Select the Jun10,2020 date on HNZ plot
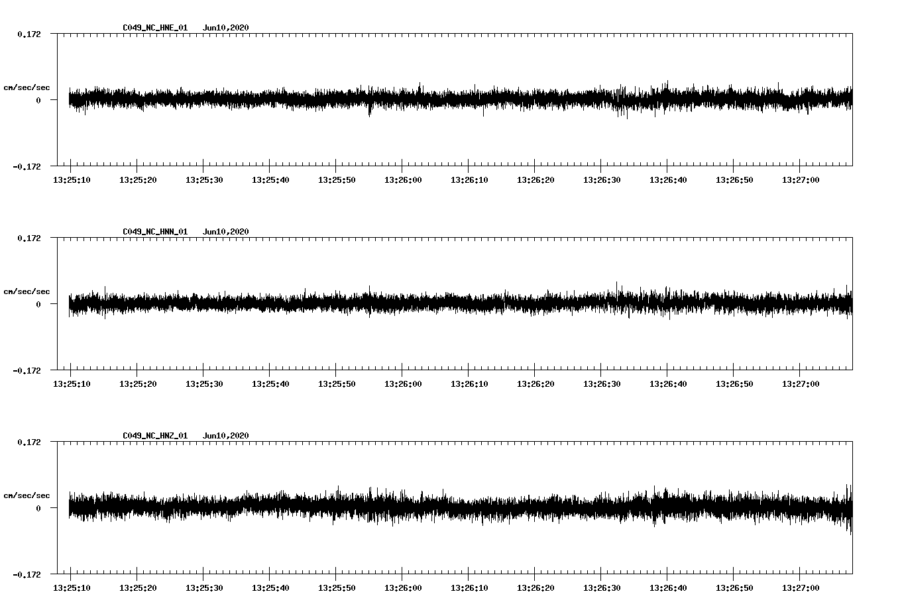The width and height of the screenshot is (900, 612). click(225, 436)
